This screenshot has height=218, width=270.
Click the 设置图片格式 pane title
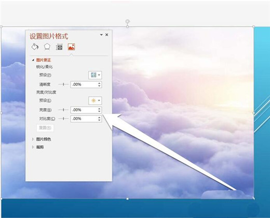click(49, 36)
